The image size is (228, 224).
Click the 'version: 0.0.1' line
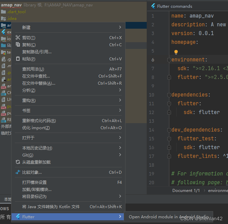click(x=192, y=33)
